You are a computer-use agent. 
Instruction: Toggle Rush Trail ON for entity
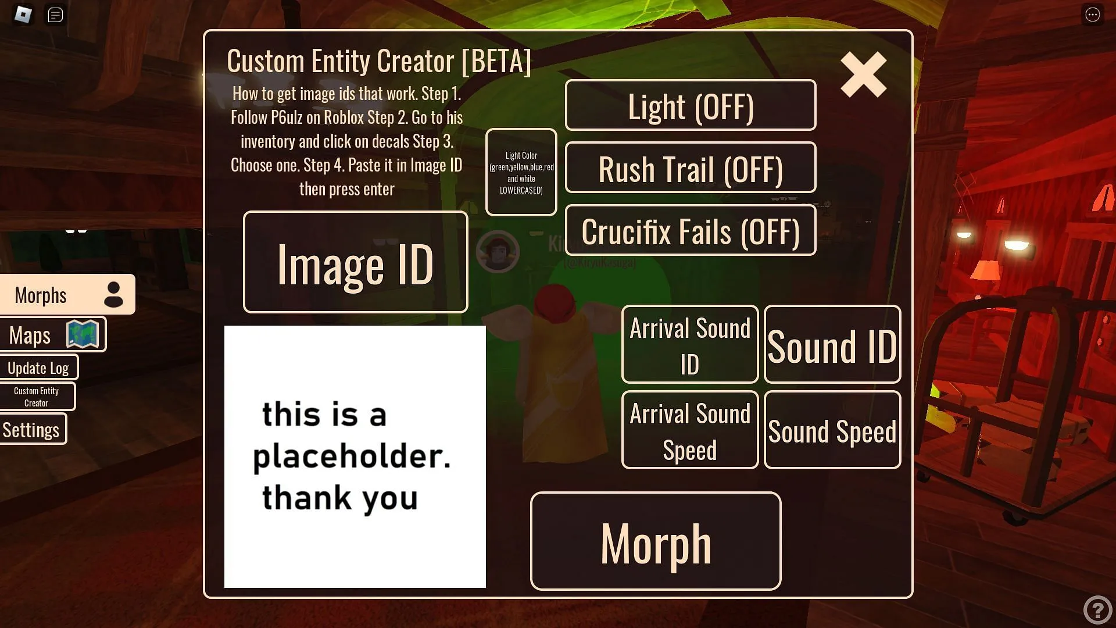click(691, 167)
